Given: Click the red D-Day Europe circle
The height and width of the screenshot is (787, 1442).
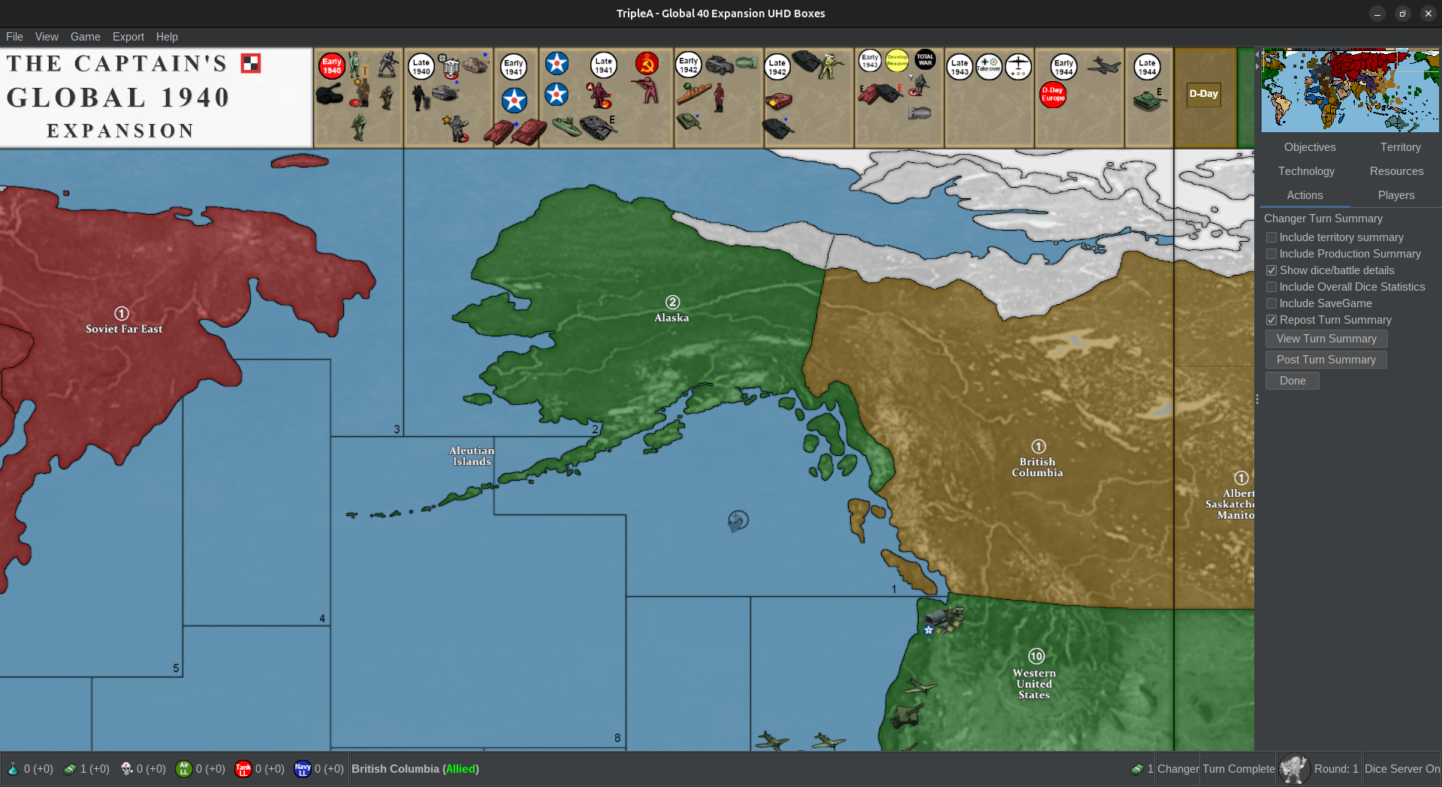Looking at the screenshot, I should coord(1053,95).
